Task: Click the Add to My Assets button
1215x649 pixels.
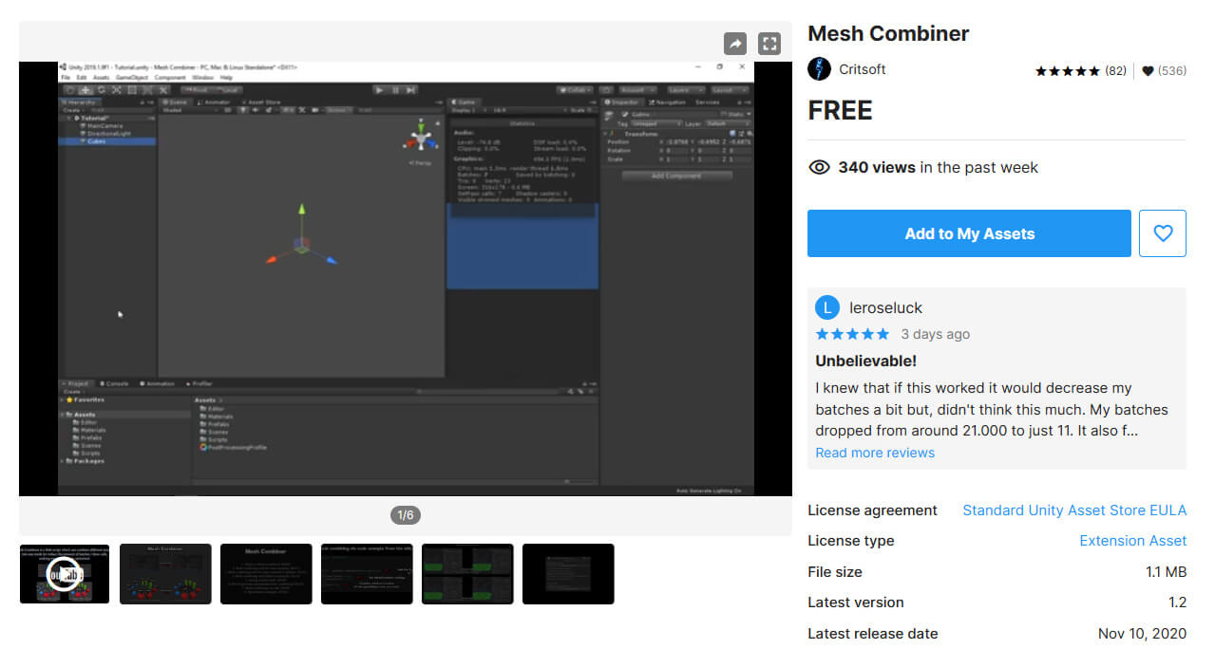Action: (969, 233)
